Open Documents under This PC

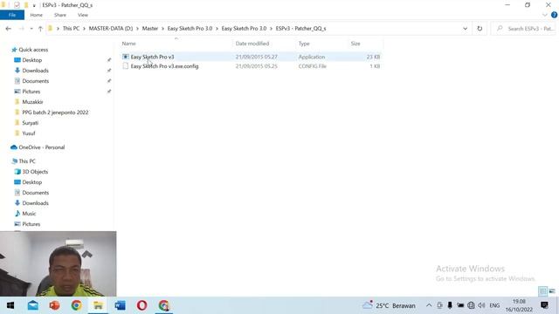tap(35, 193)
